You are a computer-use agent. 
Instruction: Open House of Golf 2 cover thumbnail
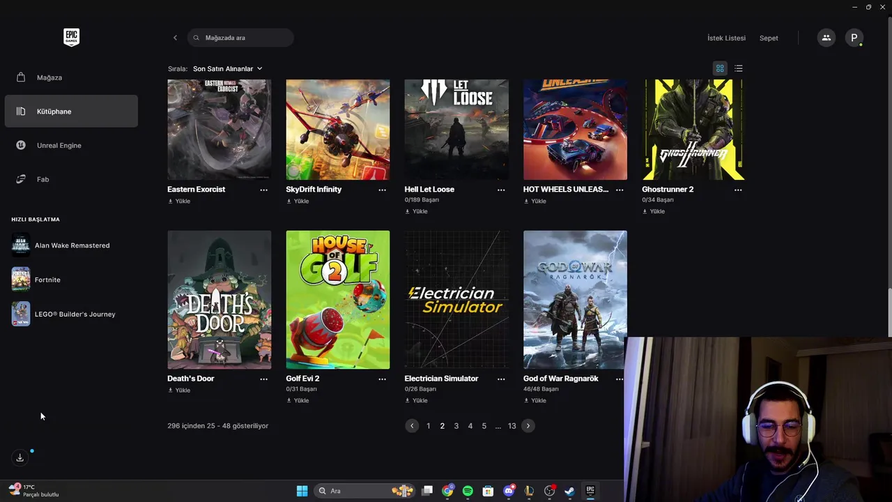(338, 300)
